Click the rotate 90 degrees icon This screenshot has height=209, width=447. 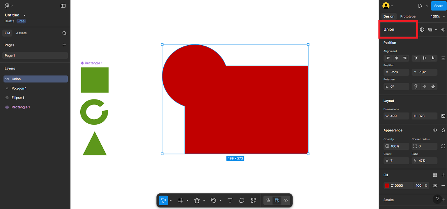pos(416,87)
